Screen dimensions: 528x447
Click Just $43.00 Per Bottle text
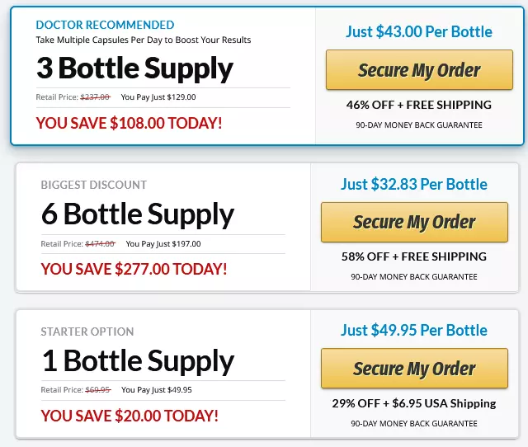[x=419, y=32]
